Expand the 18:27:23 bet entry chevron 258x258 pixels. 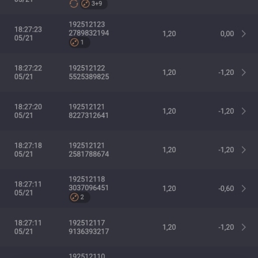point(244,34)
